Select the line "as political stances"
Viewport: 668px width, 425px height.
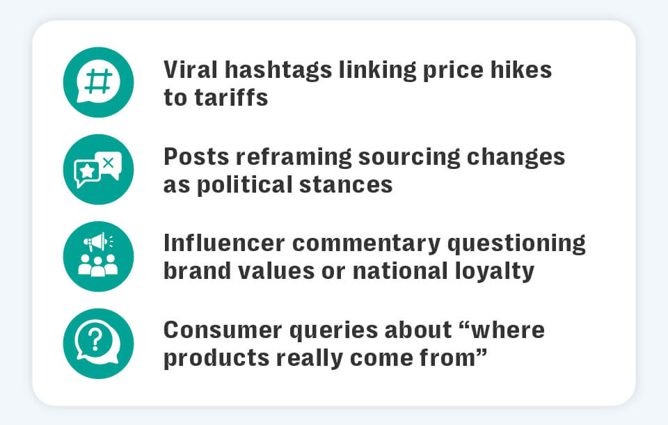coord(278,185)
